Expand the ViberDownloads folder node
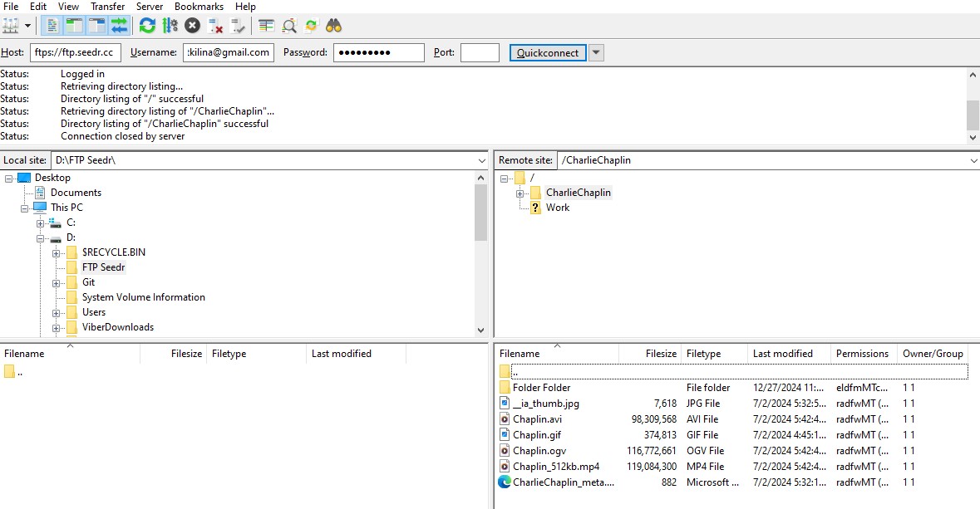Screen dimensions: 980x509 click(x=57, y=329)
